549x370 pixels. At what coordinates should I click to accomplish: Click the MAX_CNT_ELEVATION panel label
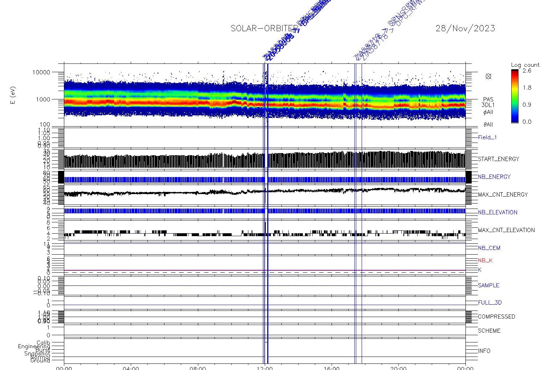click(506, 230)
